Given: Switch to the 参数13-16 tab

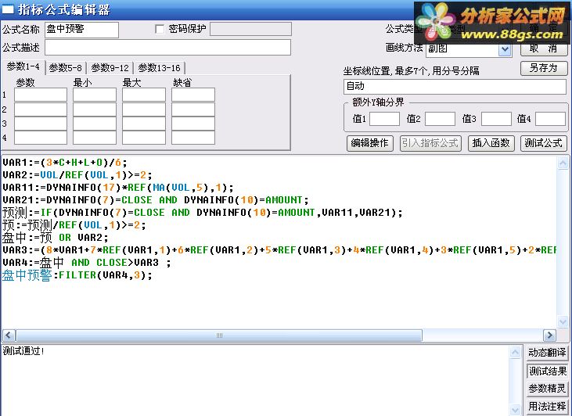Looking at the screenshot, I should 159,68.
